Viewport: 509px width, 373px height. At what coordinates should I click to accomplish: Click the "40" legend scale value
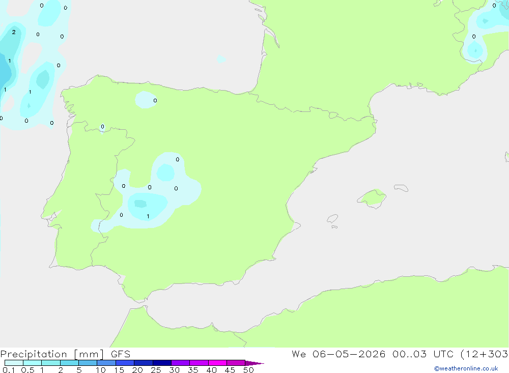[212, 370]
